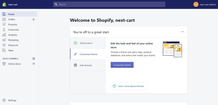Image resolution: width=218 pixels, height=105 pixels.
Task: Open the Apps grid icon
Action: point(4,50)
